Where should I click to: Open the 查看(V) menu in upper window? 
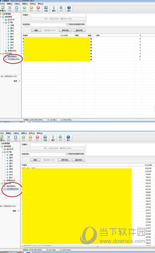tap(25, 4)
